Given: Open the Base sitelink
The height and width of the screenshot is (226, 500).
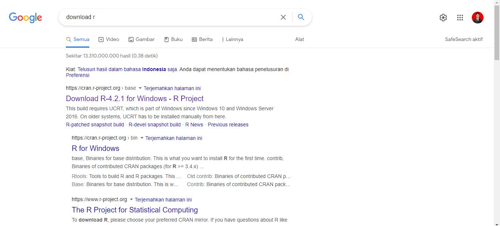Looking at the screenshot, I should pyautogui.click(x=78, y=184).
